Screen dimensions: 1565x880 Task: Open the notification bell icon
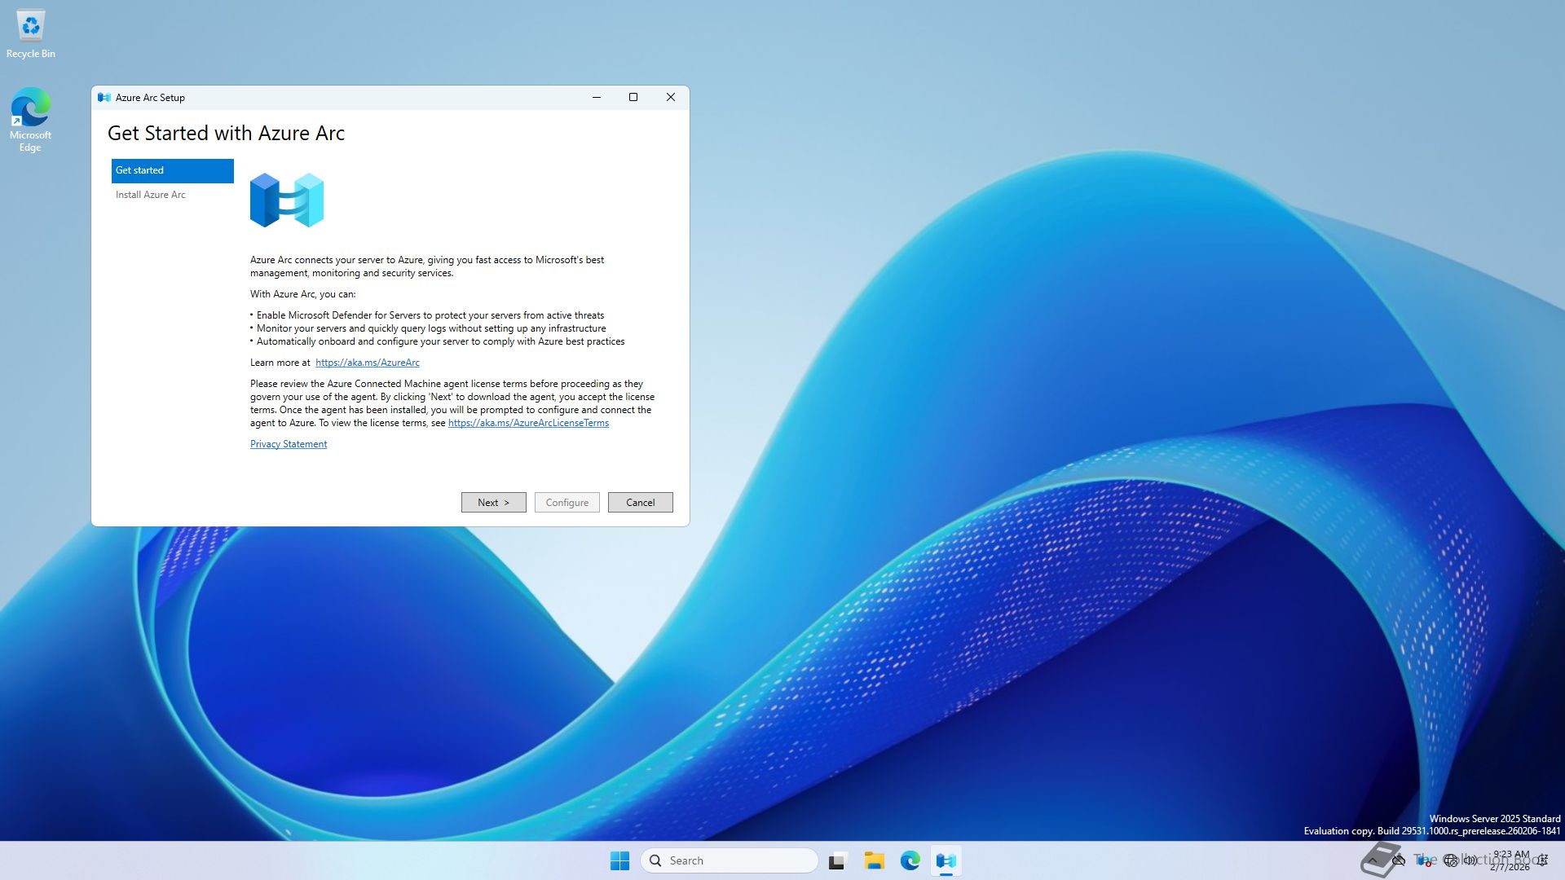(x=1542, y=860)
